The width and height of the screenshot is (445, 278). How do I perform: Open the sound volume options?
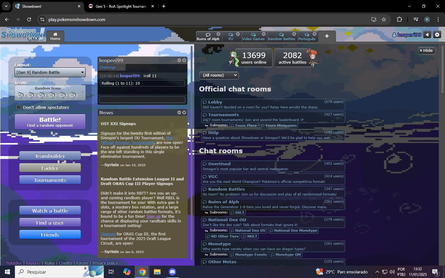click(427, 35)
